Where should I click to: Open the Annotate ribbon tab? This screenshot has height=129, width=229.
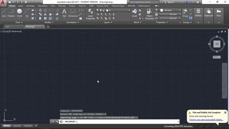tap(30, 6)
